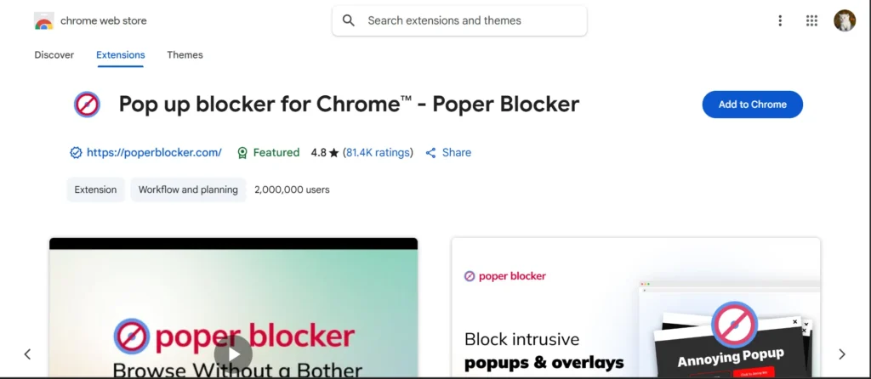The height and width of the screenshot is (379, 871).
Task: Open the Google apps grid
Action: click(811, 21)
